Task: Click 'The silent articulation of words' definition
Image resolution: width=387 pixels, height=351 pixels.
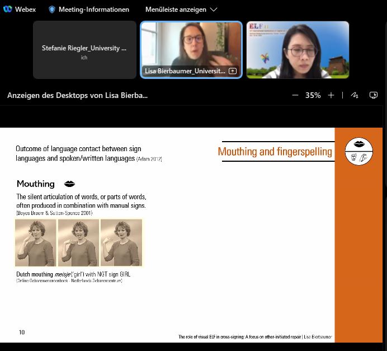Action: 81,201
